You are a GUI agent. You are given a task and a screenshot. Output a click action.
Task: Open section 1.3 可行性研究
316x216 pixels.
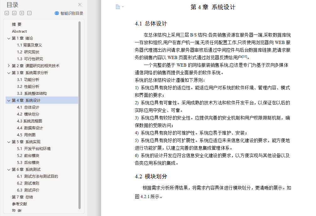30,59
